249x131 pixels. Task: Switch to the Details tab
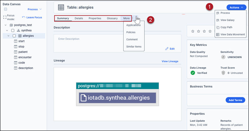79,18
